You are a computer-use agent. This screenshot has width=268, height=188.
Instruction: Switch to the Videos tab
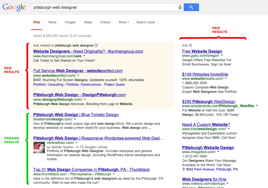click(105, 22)
